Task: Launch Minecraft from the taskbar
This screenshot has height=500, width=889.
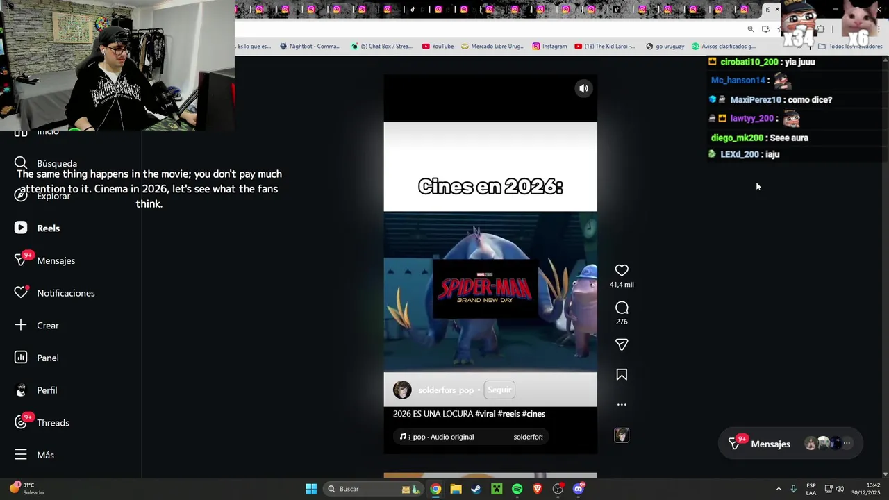Action: click(497, 489)
